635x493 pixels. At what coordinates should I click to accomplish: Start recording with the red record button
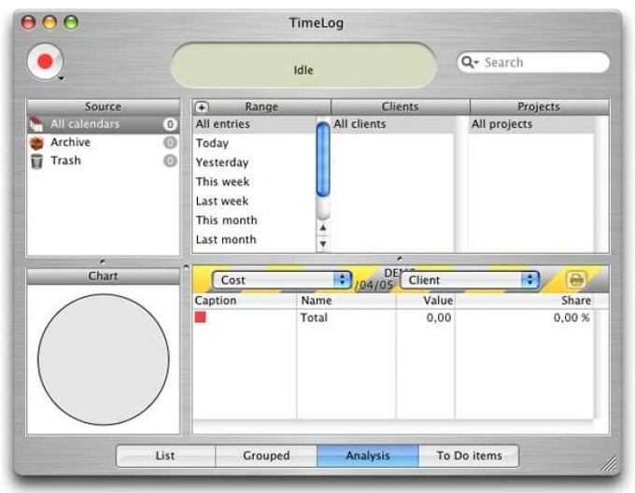[45, 62]
